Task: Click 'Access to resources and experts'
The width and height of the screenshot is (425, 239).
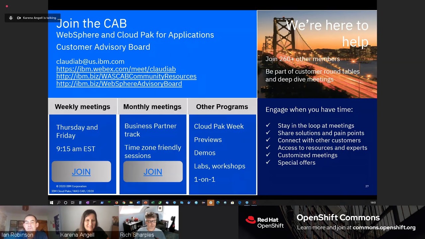Action: pyautogui.click(x=322, y=148)
